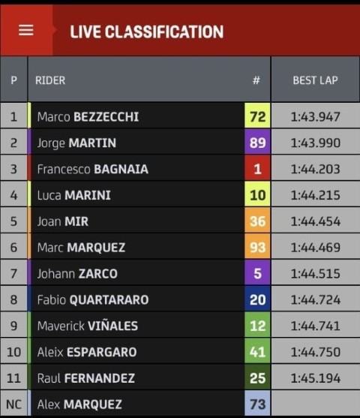Click the orange number 36 badge
The height and width of the screenshot is (418, 360).
coord(257,221)
